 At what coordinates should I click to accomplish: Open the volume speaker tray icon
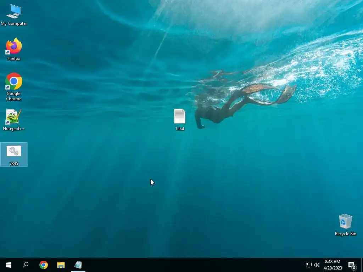point(317,265)
